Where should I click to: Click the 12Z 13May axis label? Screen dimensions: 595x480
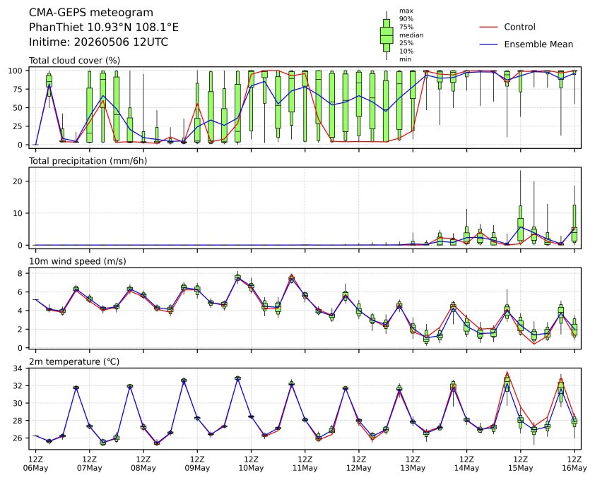[x=413, y=463]
